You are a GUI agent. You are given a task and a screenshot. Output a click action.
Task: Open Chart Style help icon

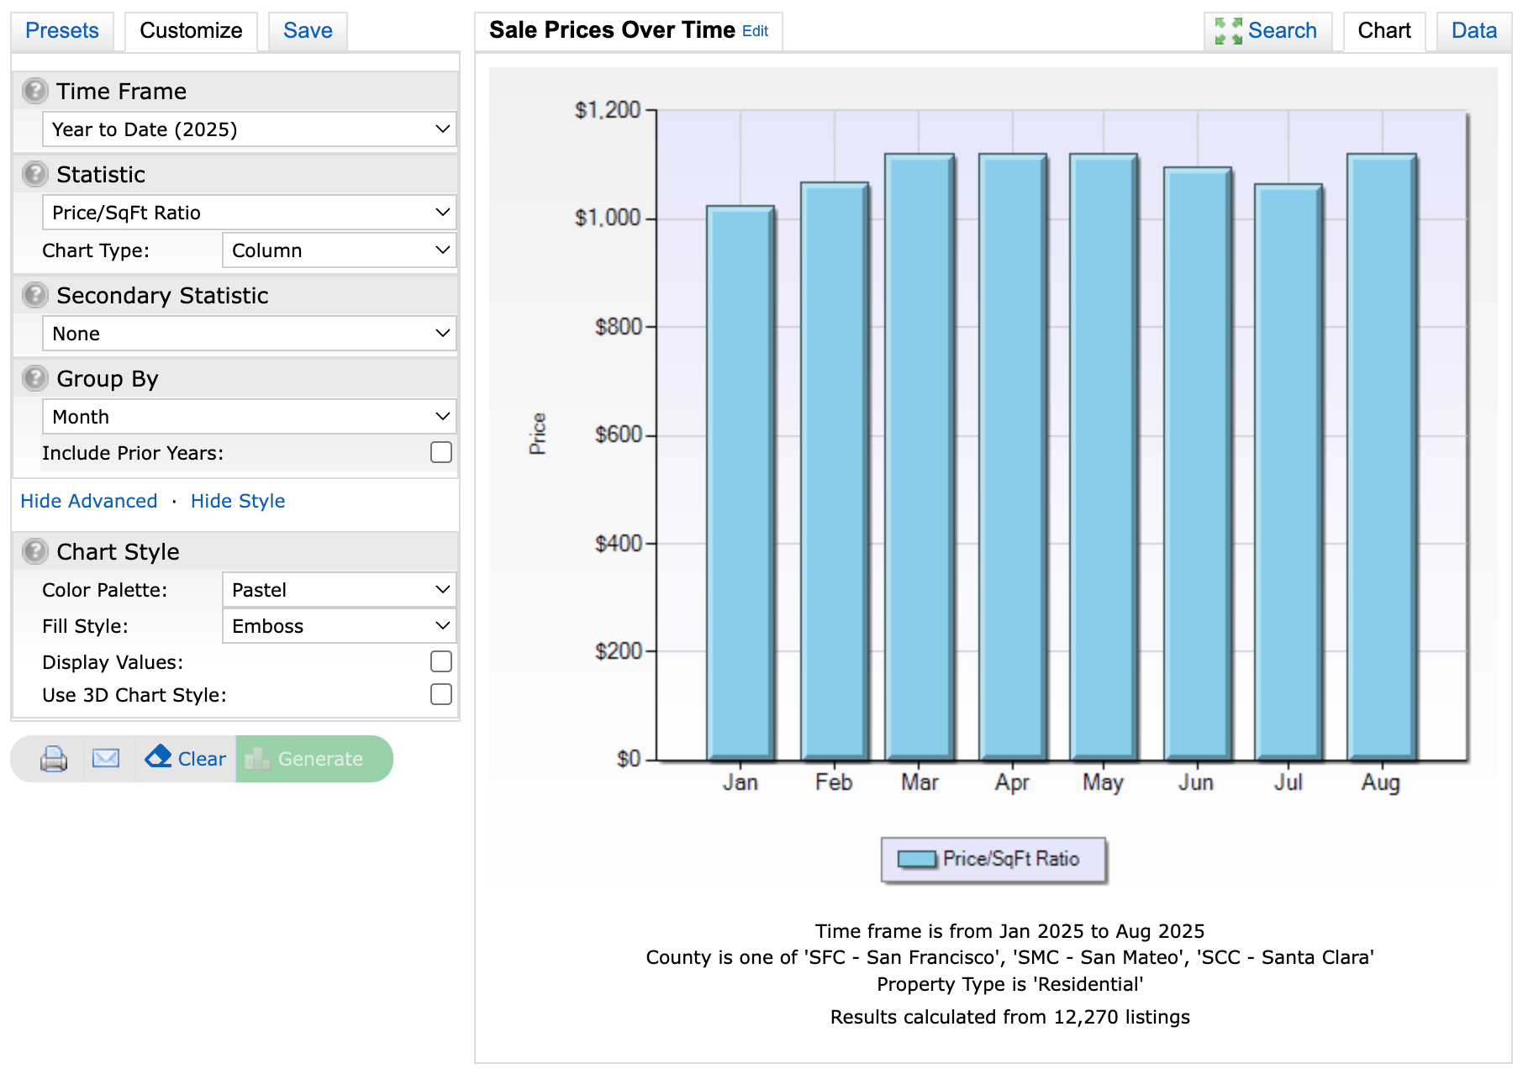(x=34, y=551)
